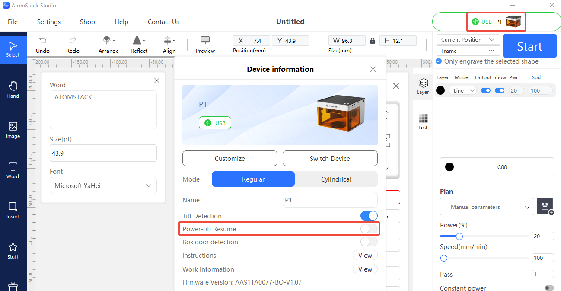The width and height of the screenshot is (561, 291).
Task: Open the Image import tool
Action: point(13,130)
